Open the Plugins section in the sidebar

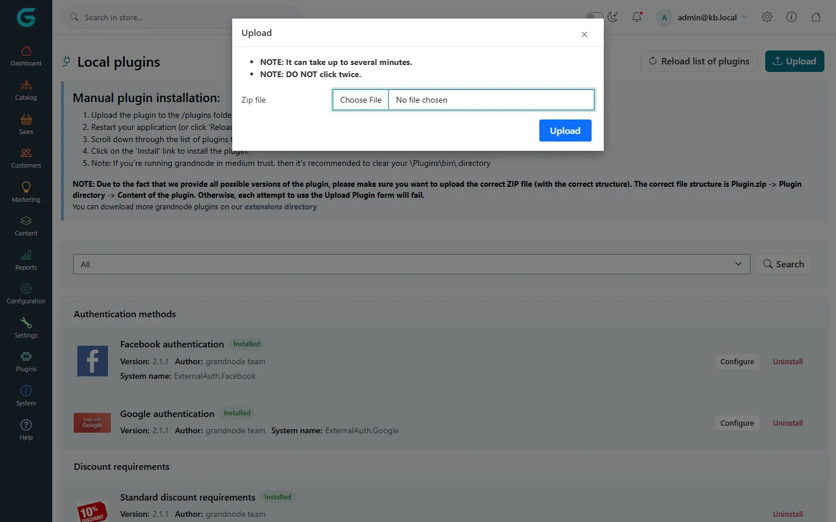[x=26, y=362]
